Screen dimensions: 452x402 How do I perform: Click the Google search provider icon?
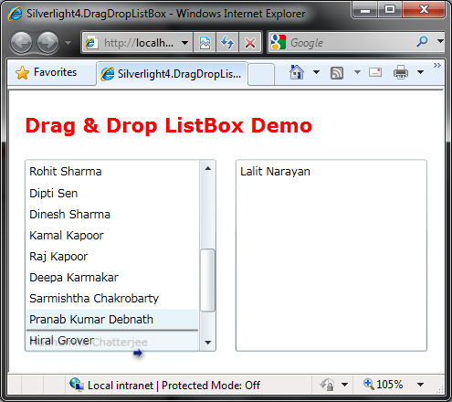tap(279, 42)
